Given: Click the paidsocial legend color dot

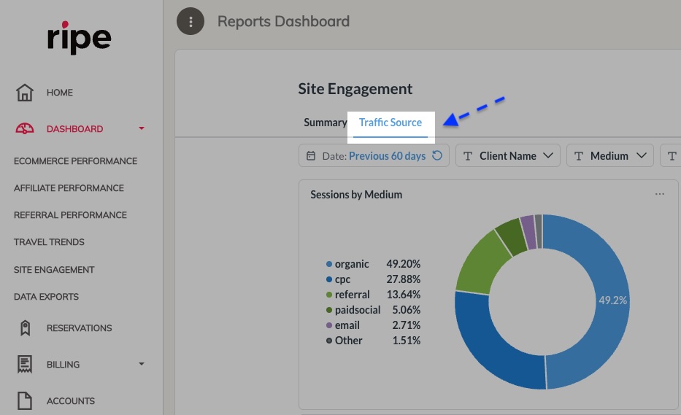Looking at the screenshot, I should click(329, 310).
